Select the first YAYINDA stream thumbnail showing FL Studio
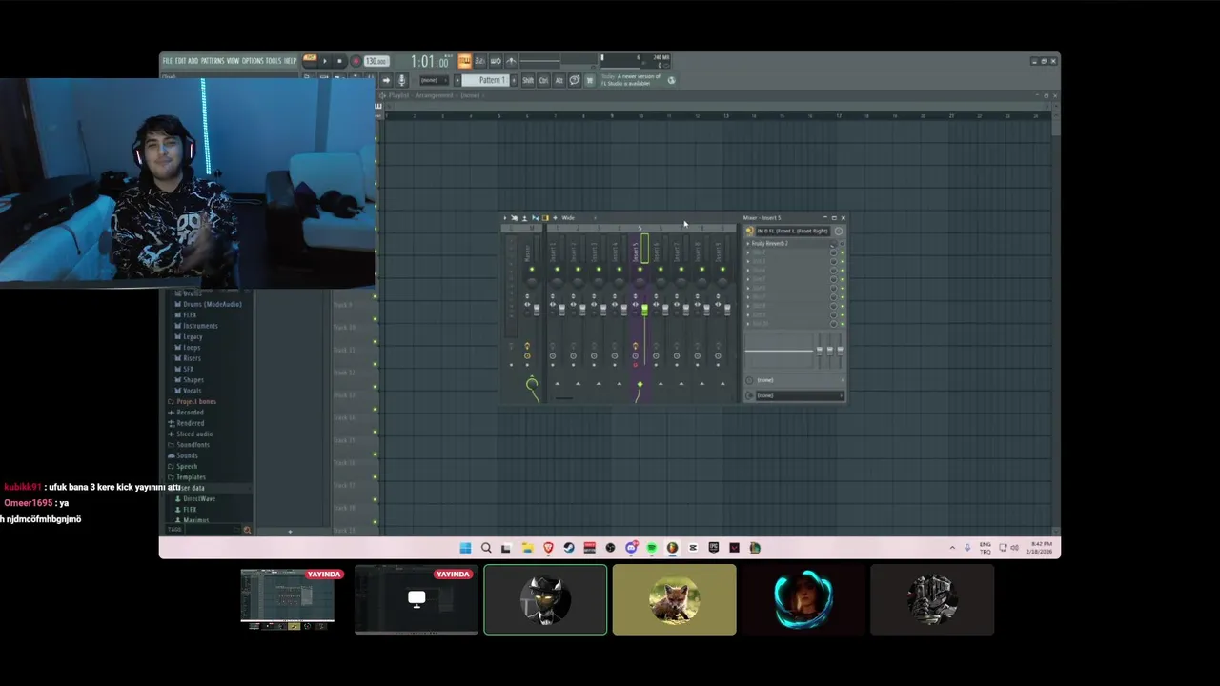Viewport: 1220px width, 686px height. coord(288,599)
